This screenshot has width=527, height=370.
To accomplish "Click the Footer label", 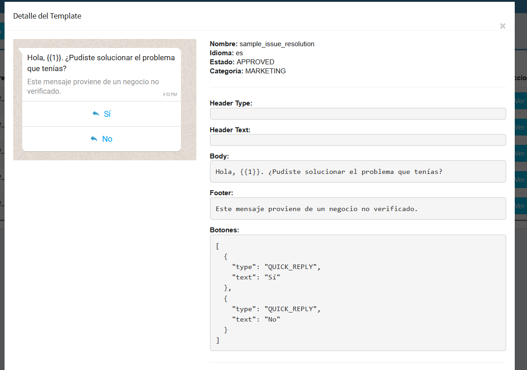I will [x=221, y=193].
